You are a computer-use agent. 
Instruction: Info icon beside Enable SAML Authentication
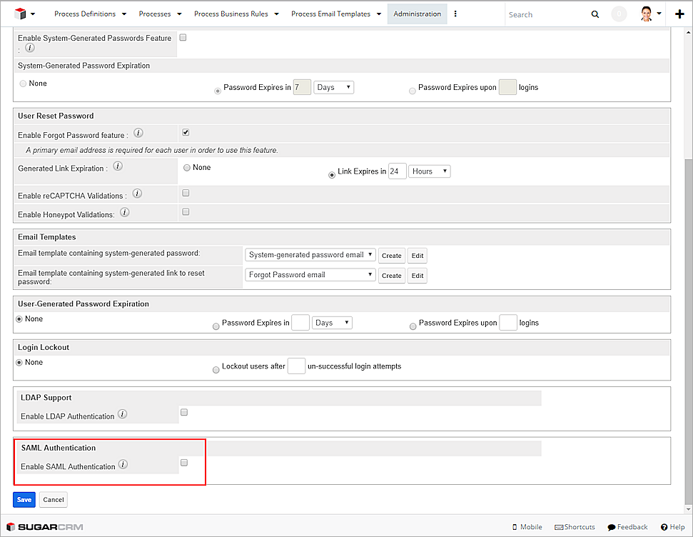123,464
